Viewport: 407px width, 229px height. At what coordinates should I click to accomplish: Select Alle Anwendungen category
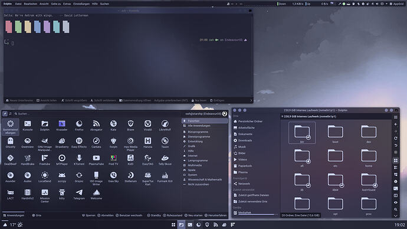(205, 126)
